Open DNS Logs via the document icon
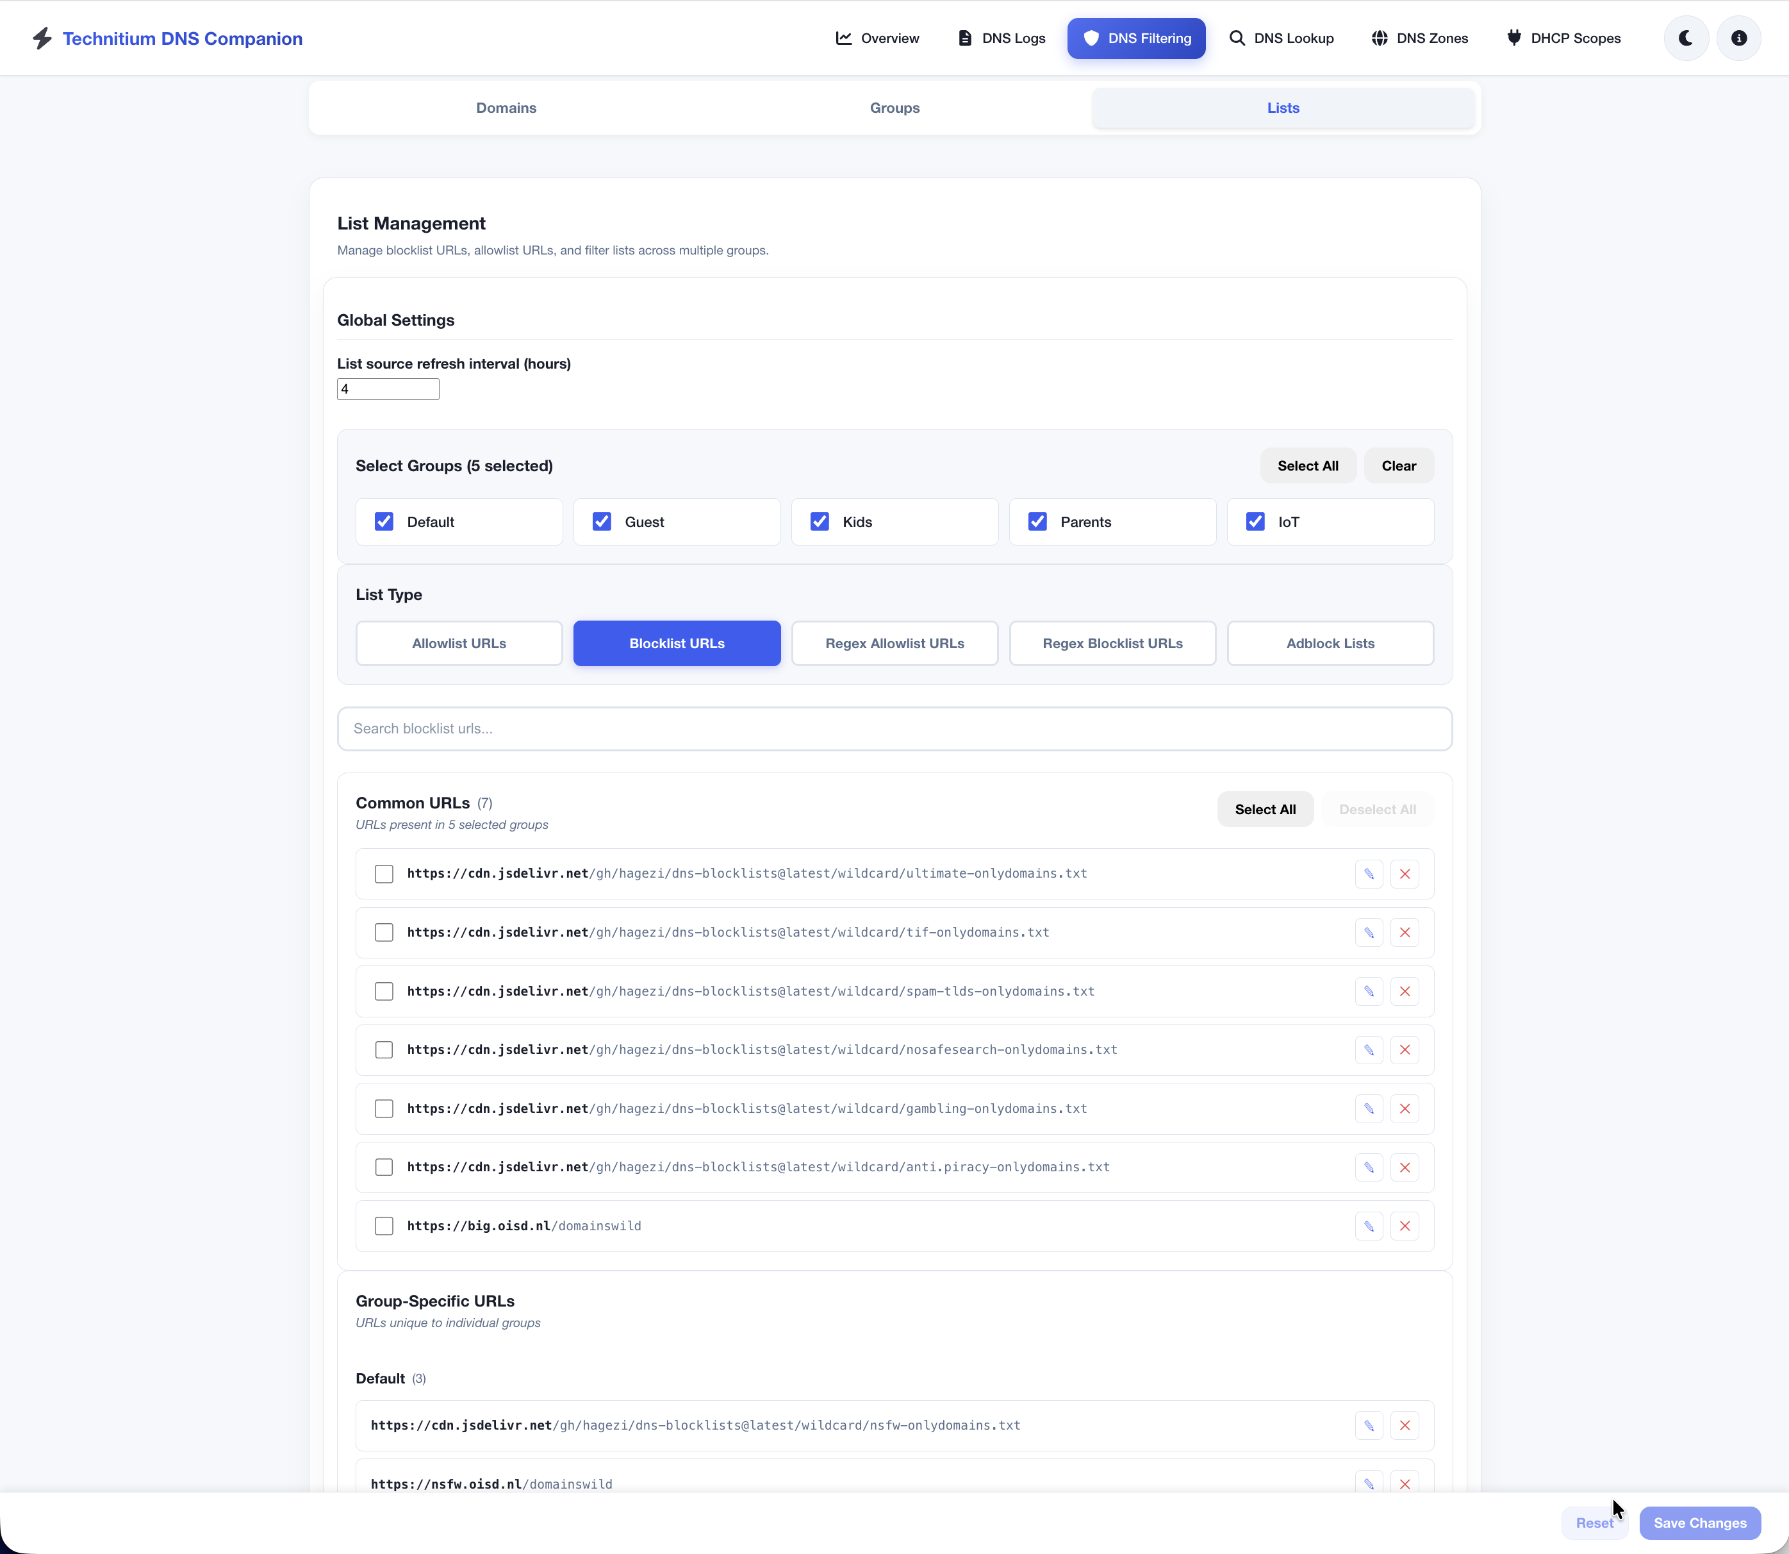 click(x=964, y=37)
